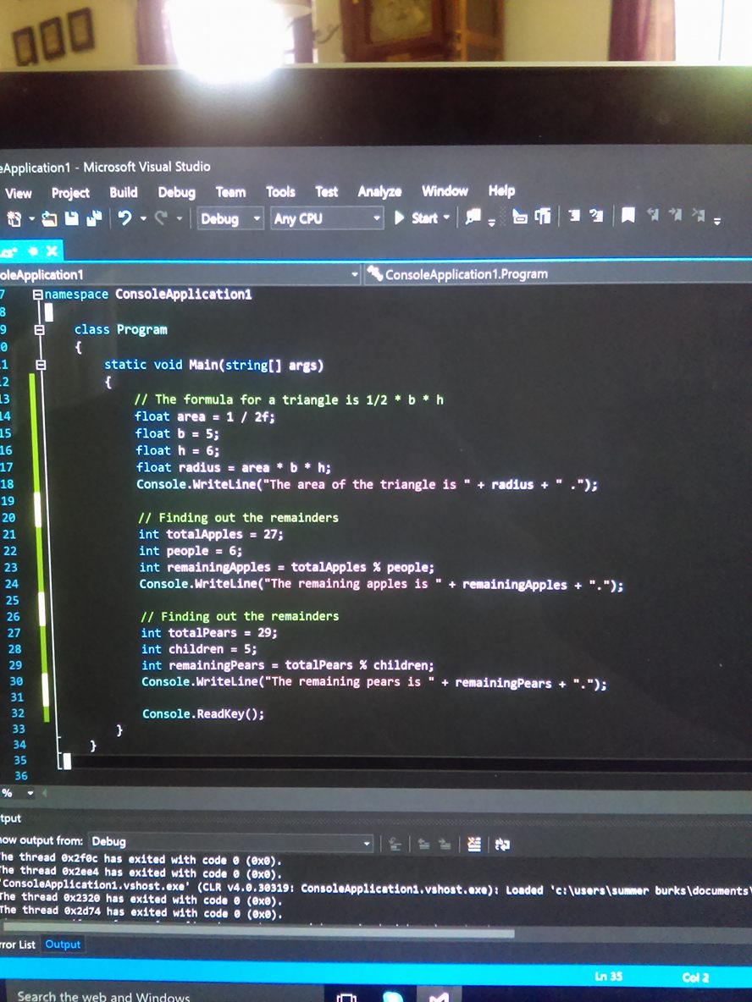Open the Window menu

[445, 191]
